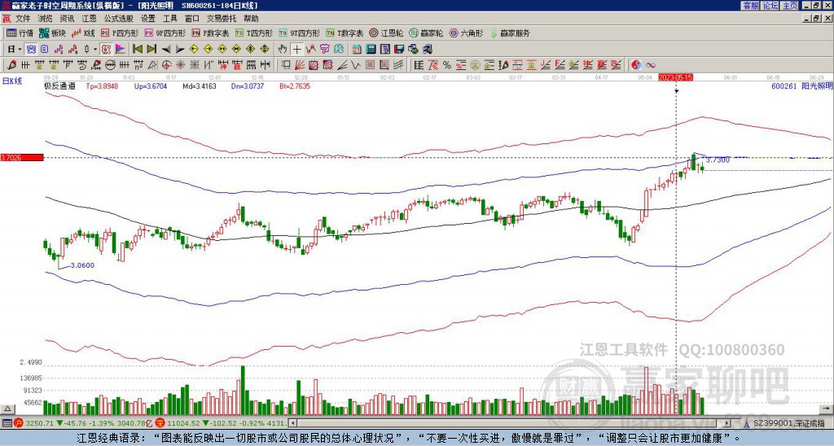The image size is (834, 446).
Task: Select the circled horizontal line tool
Action: [110, 65]
